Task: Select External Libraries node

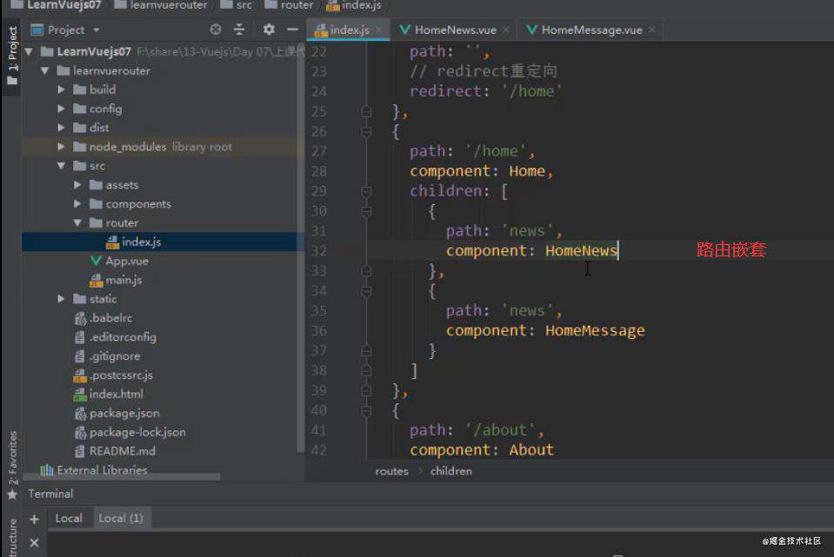Action: click(102, 470)
